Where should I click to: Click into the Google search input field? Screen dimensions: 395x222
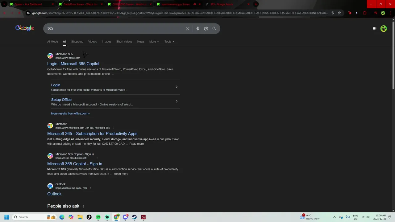point(114,28)
